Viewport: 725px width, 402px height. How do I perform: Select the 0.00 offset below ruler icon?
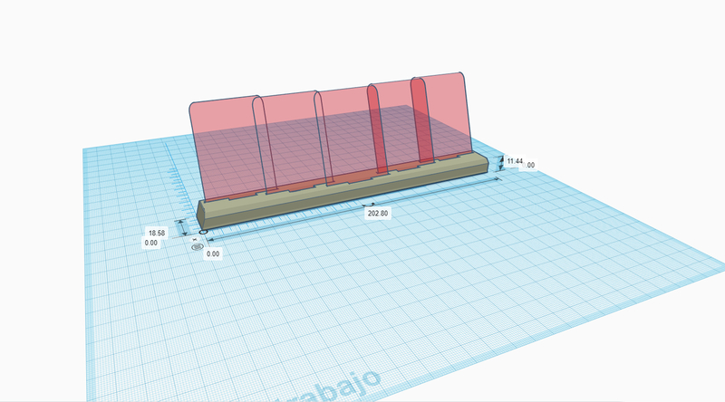(x=213, y=254)
